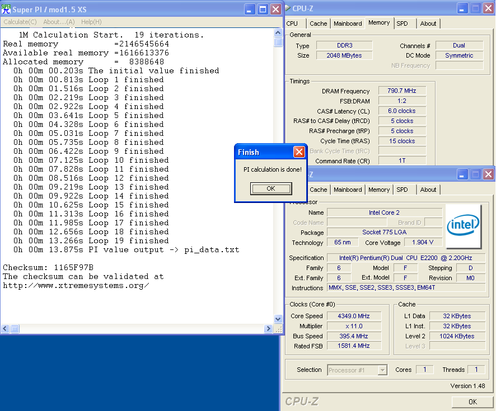Click Level 2 cache value 1024 KBytes
Viewport: 496px width, 411px height.
tap(457, 336)
